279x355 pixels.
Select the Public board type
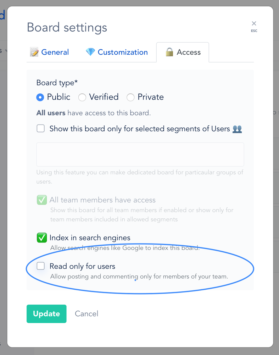[40, 97]
